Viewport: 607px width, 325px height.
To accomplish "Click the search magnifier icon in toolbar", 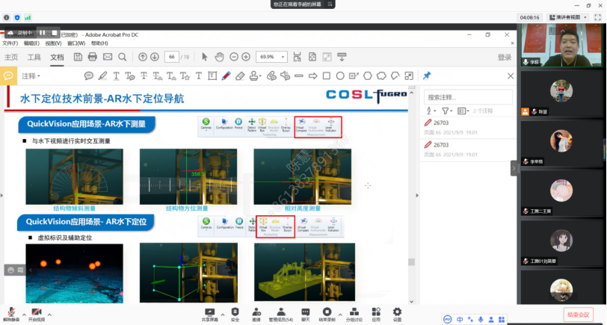I will pos(123,57).
